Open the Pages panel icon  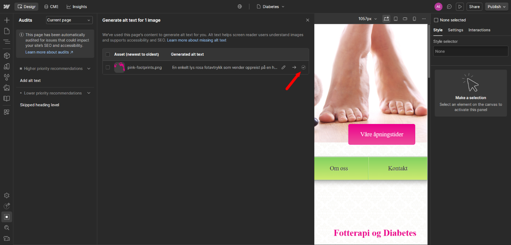pos(7,31)
